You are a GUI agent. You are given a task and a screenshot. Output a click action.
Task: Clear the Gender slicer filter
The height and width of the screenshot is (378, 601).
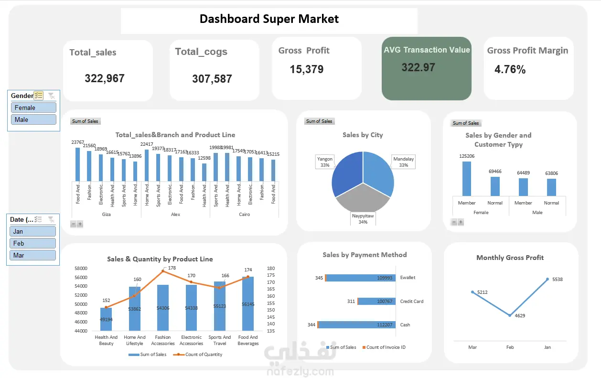point(52,96)
